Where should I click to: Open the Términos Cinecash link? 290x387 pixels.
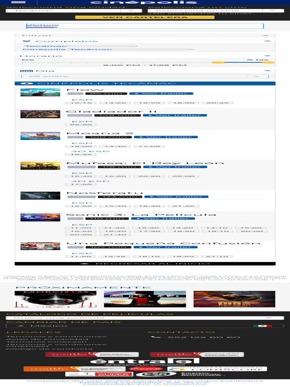[x=46, y=342]
